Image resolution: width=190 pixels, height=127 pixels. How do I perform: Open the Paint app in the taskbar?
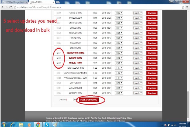click(x=55, y=125)
